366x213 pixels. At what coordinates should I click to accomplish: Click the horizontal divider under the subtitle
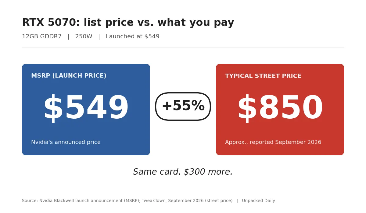pyautogui.click(x=183, y=47)
